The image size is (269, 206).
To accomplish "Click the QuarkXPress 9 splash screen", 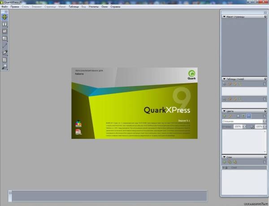I will point(134,103).
